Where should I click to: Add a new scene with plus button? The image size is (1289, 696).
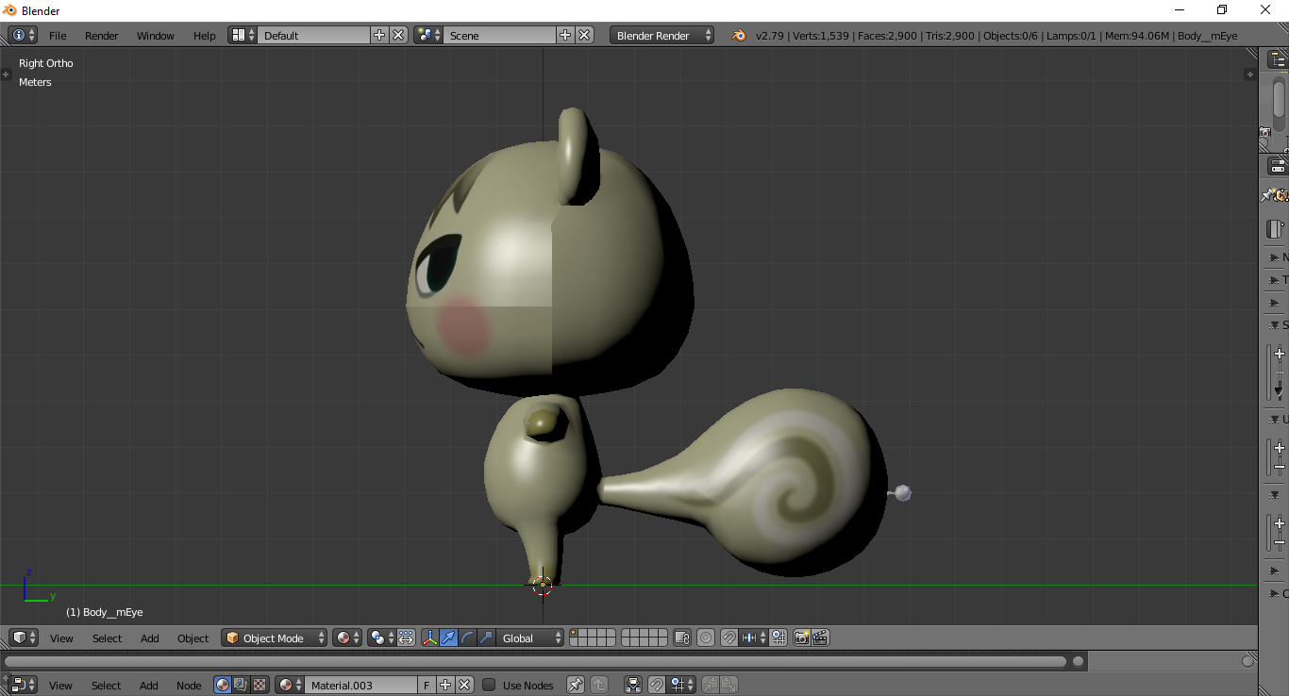point(565,35)
